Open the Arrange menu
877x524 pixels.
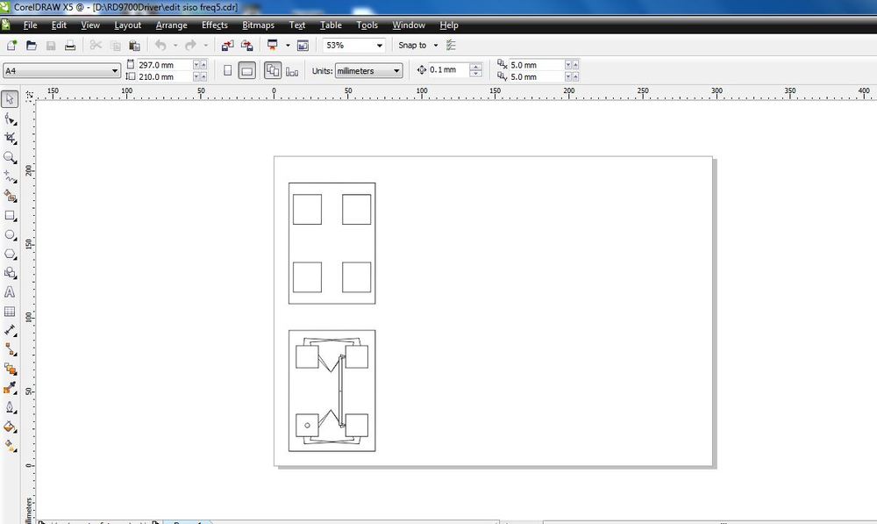pos(171,25)
